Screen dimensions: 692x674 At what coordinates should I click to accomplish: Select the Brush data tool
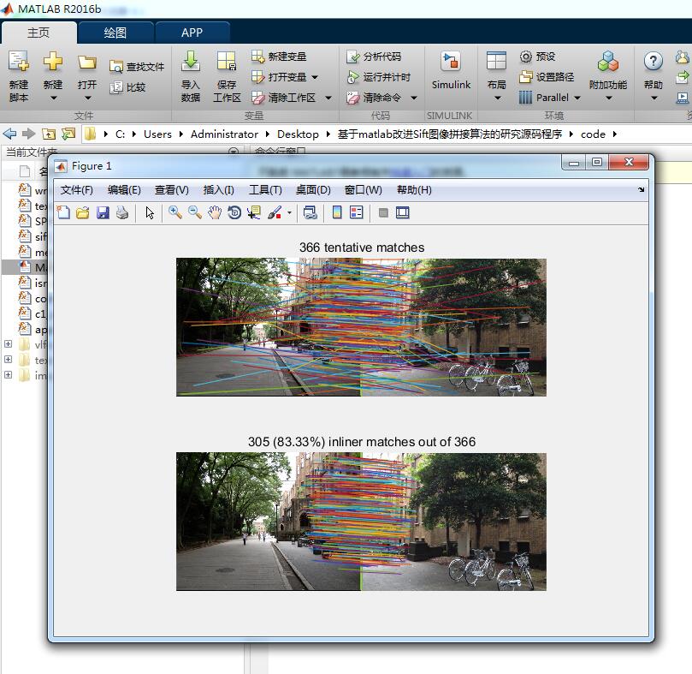pos(275,213)
